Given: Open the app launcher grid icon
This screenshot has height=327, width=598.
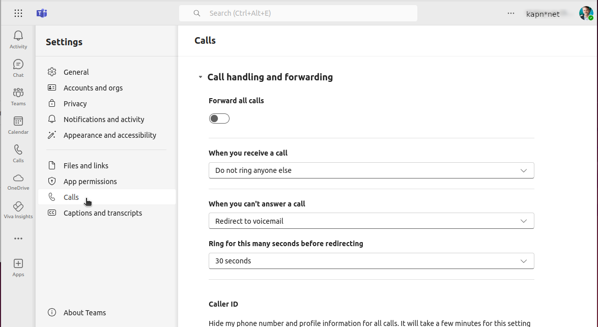Looking at the screenshot, I should [18, 13].
